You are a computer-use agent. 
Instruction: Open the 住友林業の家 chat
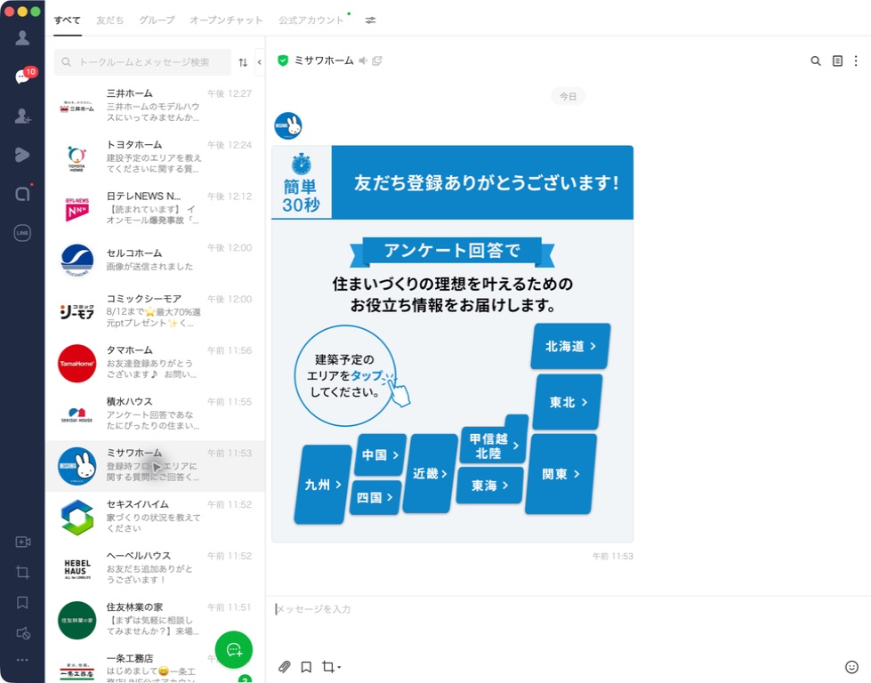click(x=155, y=620)
